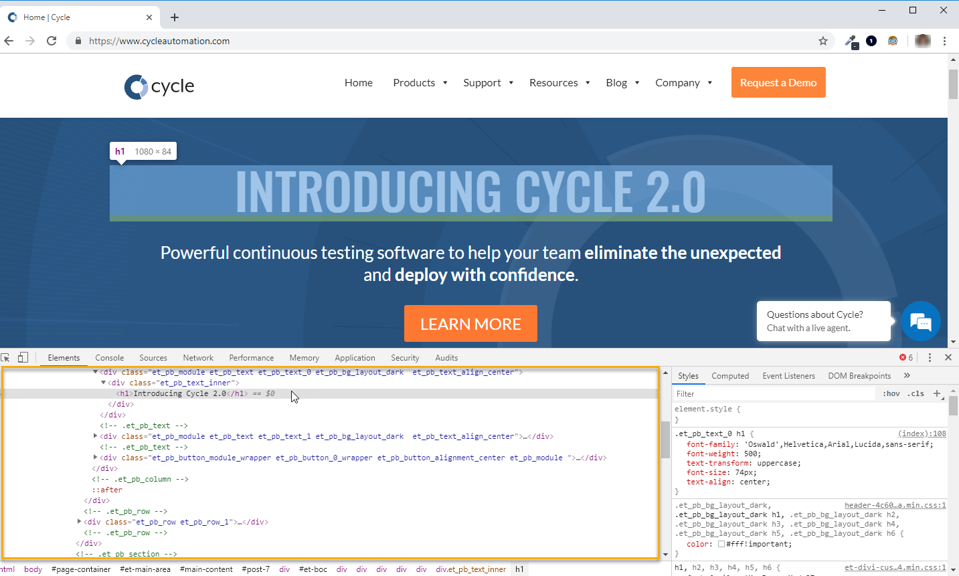Open the Computed tab in the Styles pane
Screen dimensions: 959x576
[730, 375]
